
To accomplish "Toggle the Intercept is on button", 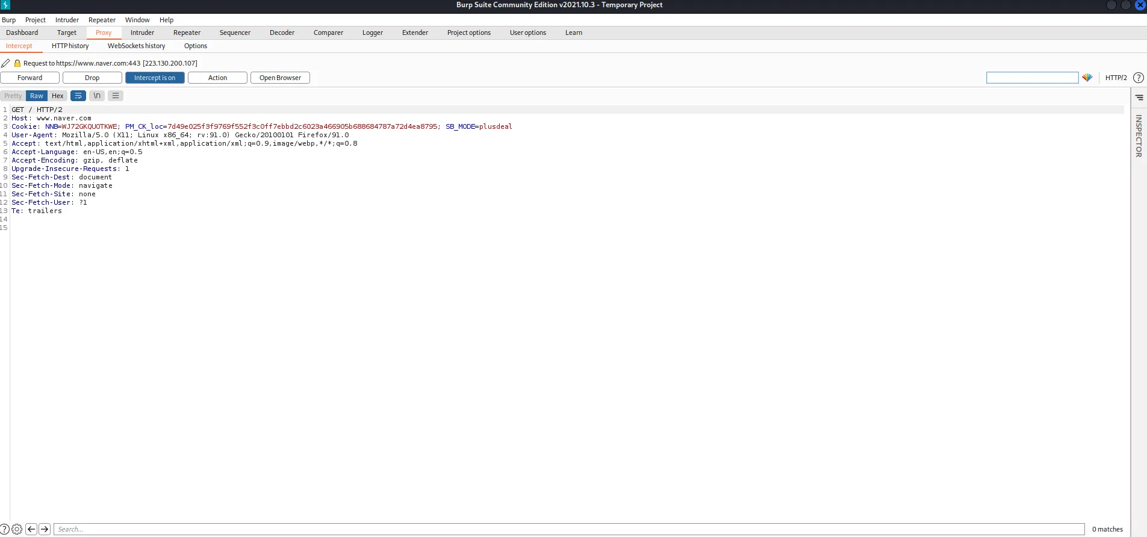I will [x=155, y=78].
